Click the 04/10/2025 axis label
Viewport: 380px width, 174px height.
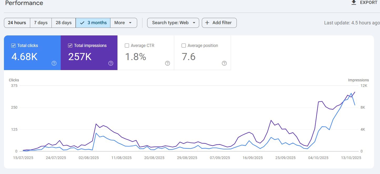[x=318, y=158]
